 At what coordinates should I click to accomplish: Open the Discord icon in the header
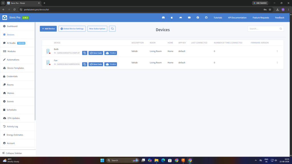click(x=163, y=17)
